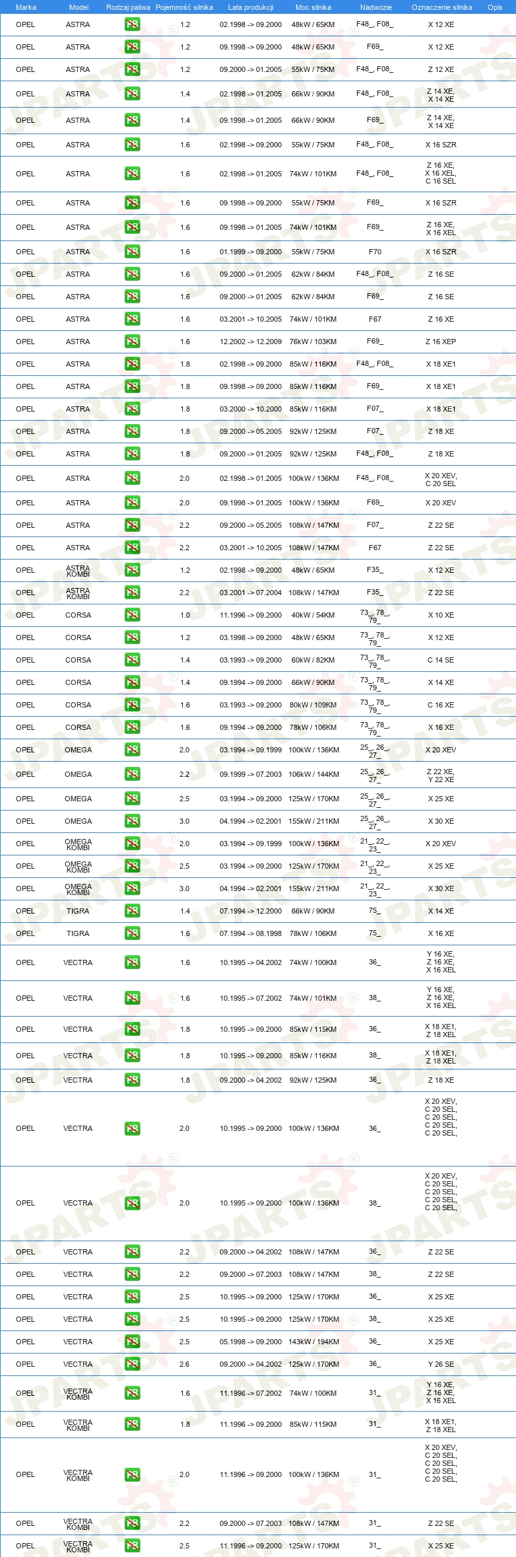The width and height of the screenshot is (516, 1557).
Task: Click the fuel icon in the Astra Kombi 1.2 row
Action: point(132,570)
